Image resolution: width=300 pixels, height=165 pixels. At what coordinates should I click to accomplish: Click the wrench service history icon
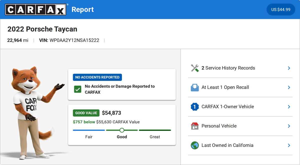(195, 68)
